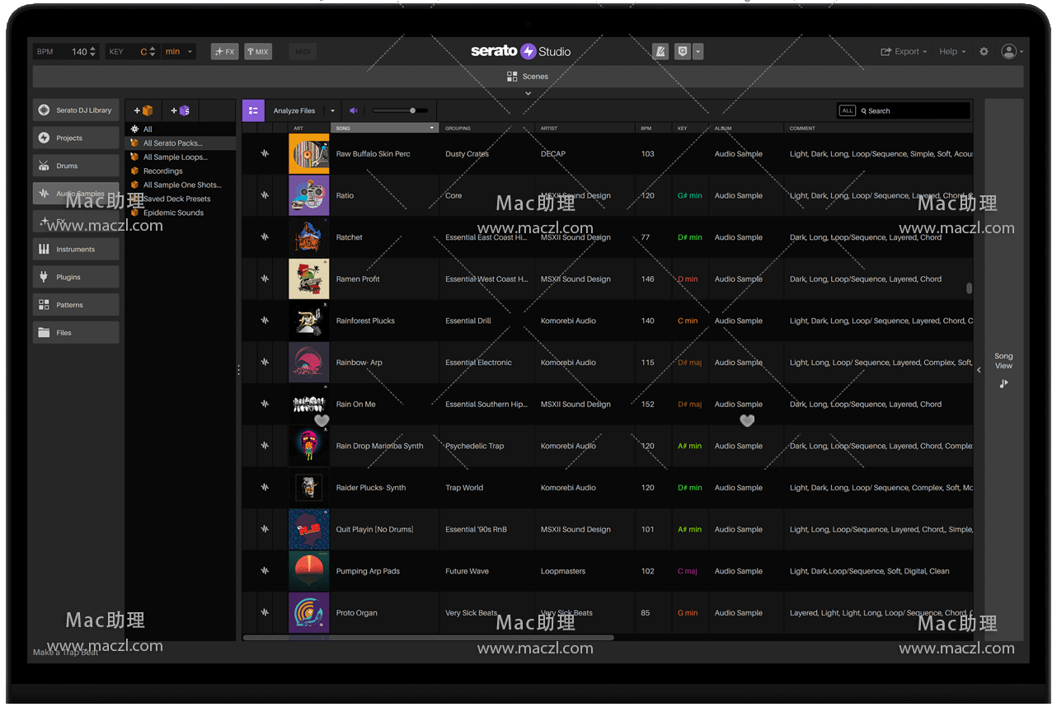Toggle the FX panel button

224,51
